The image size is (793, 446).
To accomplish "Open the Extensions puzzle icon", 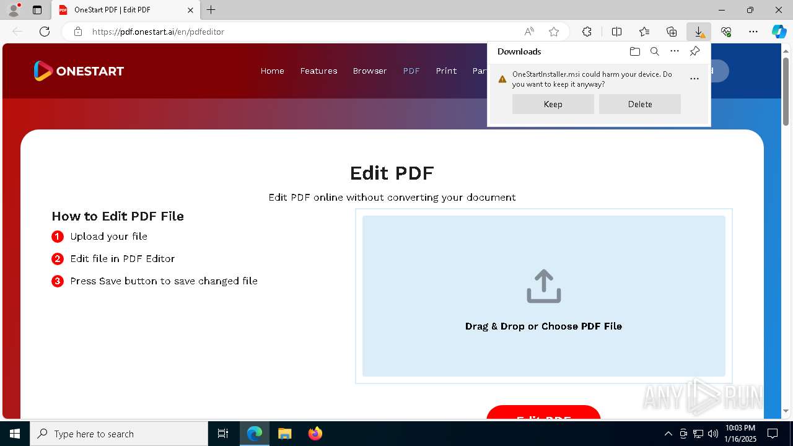I will pyautogui.click(x=587, y=32).
